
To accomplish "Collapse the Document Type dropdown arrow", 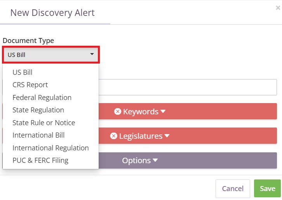I will 92,54.
